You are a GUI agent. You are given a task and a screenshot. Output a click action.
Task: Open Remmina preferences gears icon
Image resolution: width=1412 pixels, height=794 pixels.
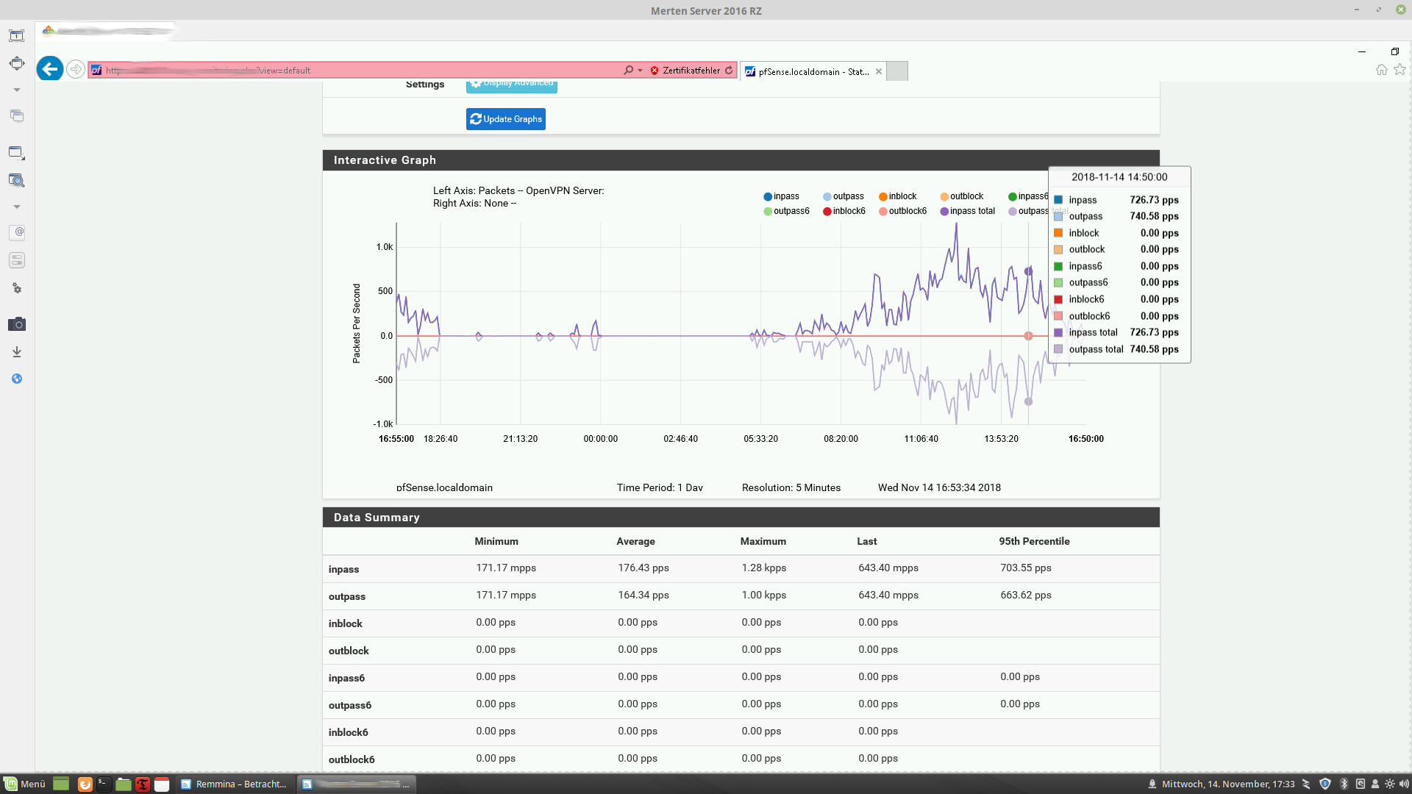click(17, 288)
